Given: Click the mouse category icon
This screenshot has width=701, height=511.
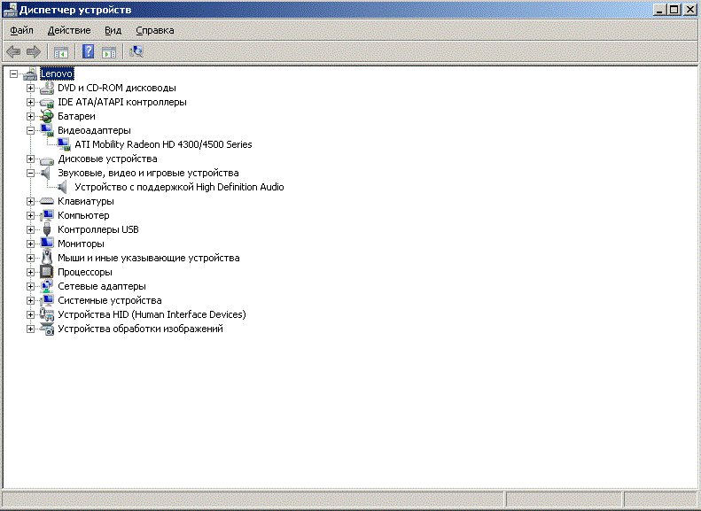Looking at the screenshot, I should [x=47, y=258].
